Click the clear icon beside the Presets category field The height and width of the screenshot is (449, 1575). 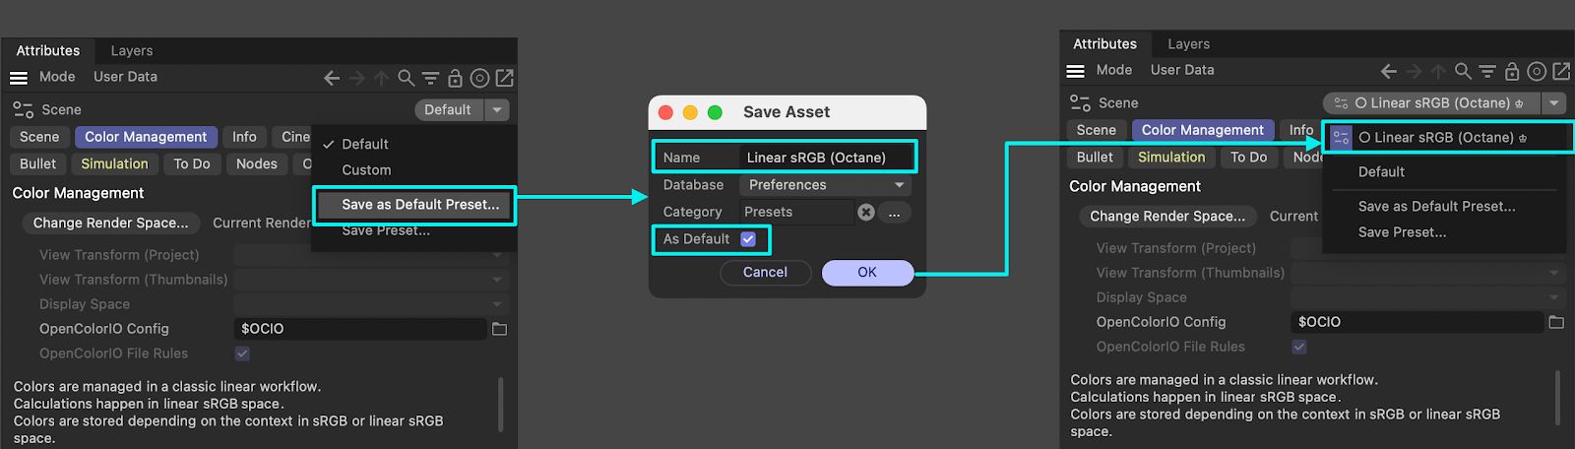pos(866,212)
